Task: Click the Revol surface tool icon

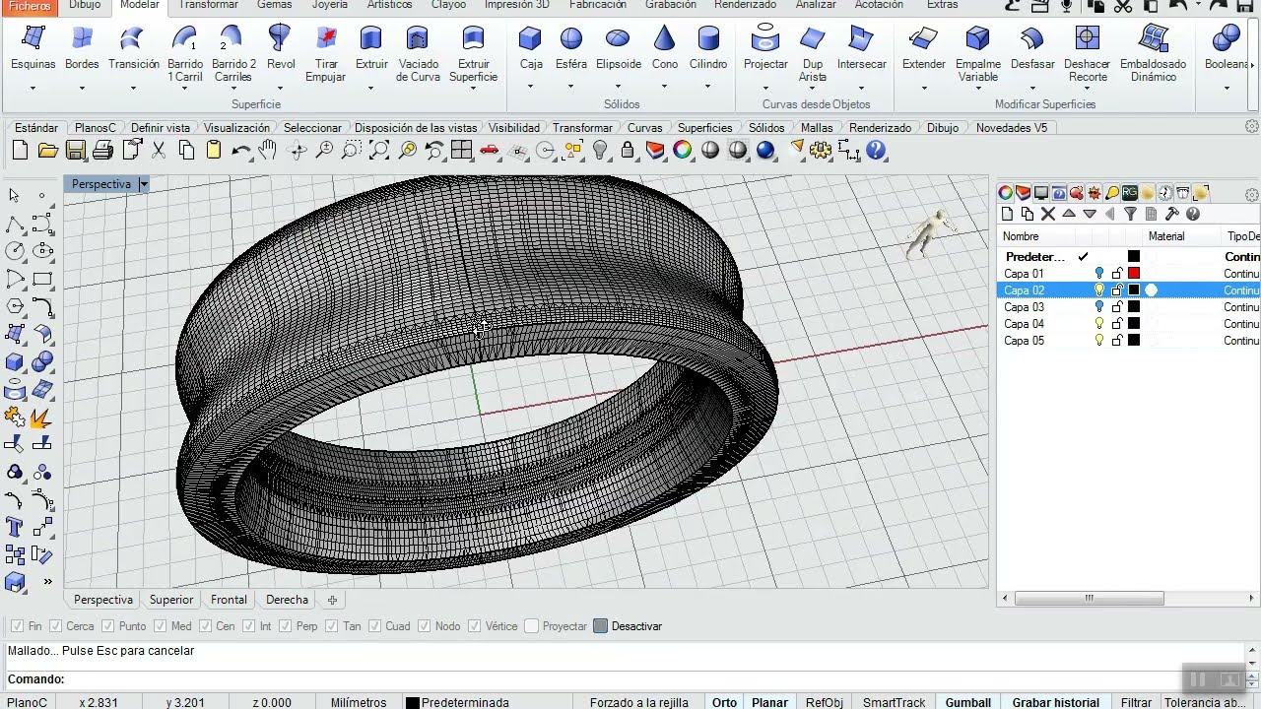Action: click(281, 38)
